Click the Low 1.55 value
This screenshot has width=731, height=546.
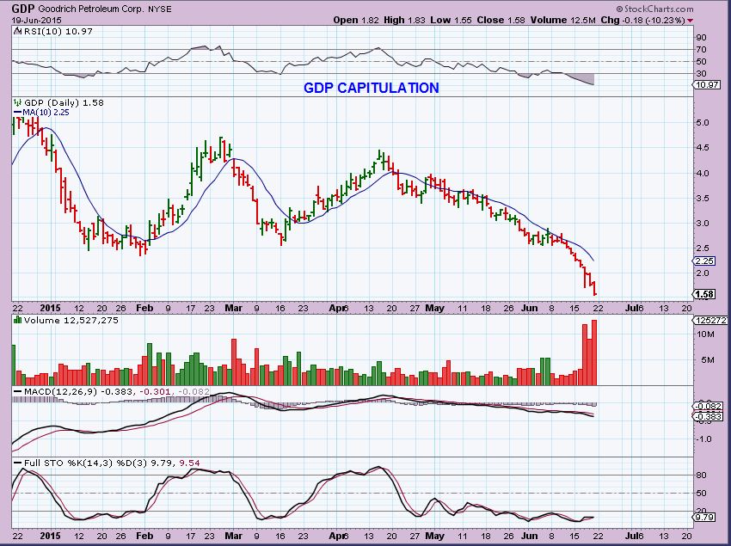click(451, 20)
